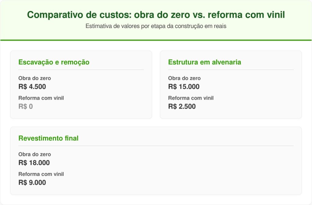Click the R$ 9.000 value
Screen dimensions: 312x205
32,183
